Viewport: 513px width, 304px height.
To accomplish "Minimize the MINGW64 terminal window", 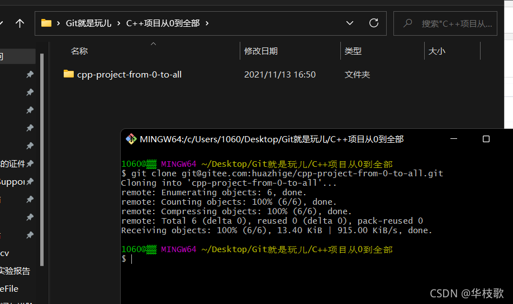I will pyautogui.click(x=454, y=139).
